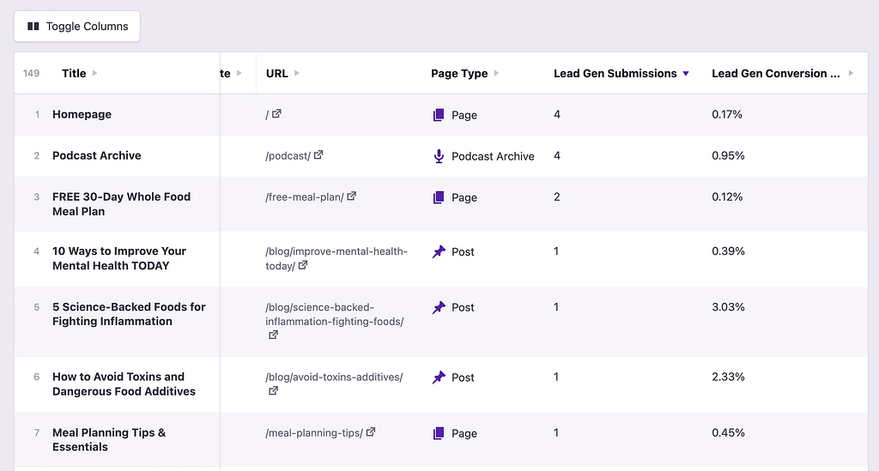Select the 5 Science-Backed Foods row title
Screen dimensions: 879x471
point(129,314)
